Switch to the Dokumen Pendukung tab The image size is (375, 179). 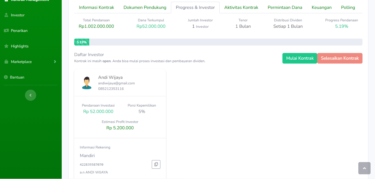pos(145,7)
